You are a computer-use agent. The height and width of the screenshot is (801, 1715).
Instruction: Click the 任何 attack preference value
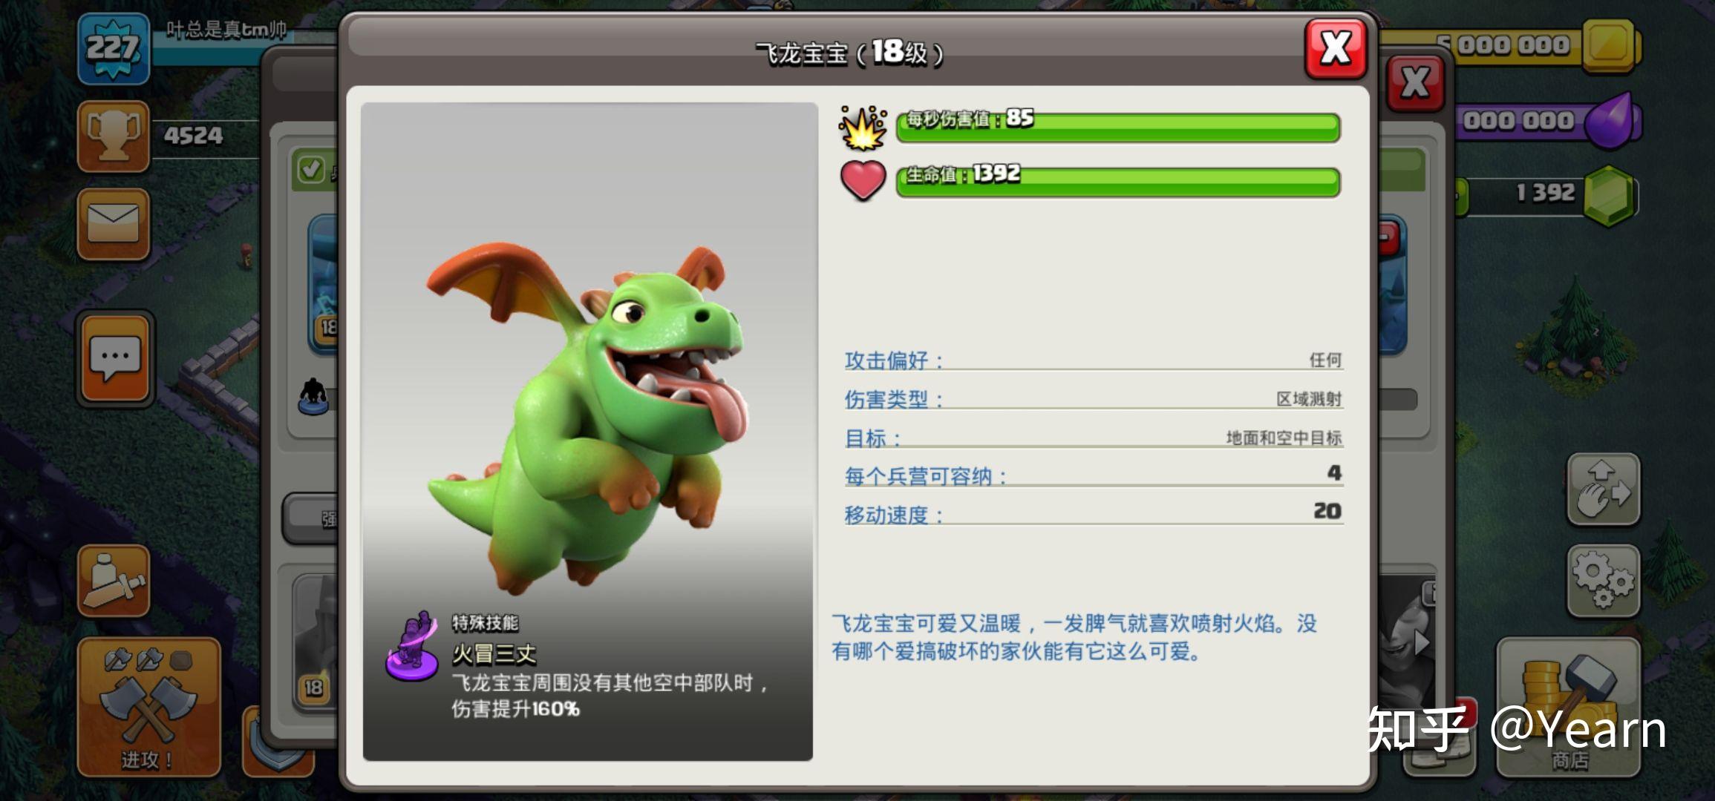pyautogui.click(x=1325, y=360)
